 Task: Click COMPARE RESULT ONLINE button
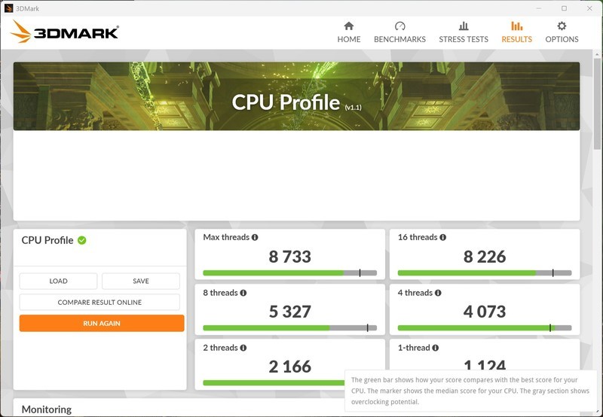tap(99, 302)
